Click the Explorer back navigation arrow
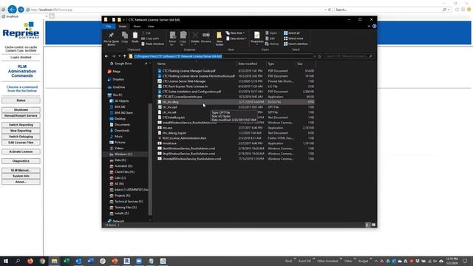The height and width of the screenshot is (266, 473). 106,56
